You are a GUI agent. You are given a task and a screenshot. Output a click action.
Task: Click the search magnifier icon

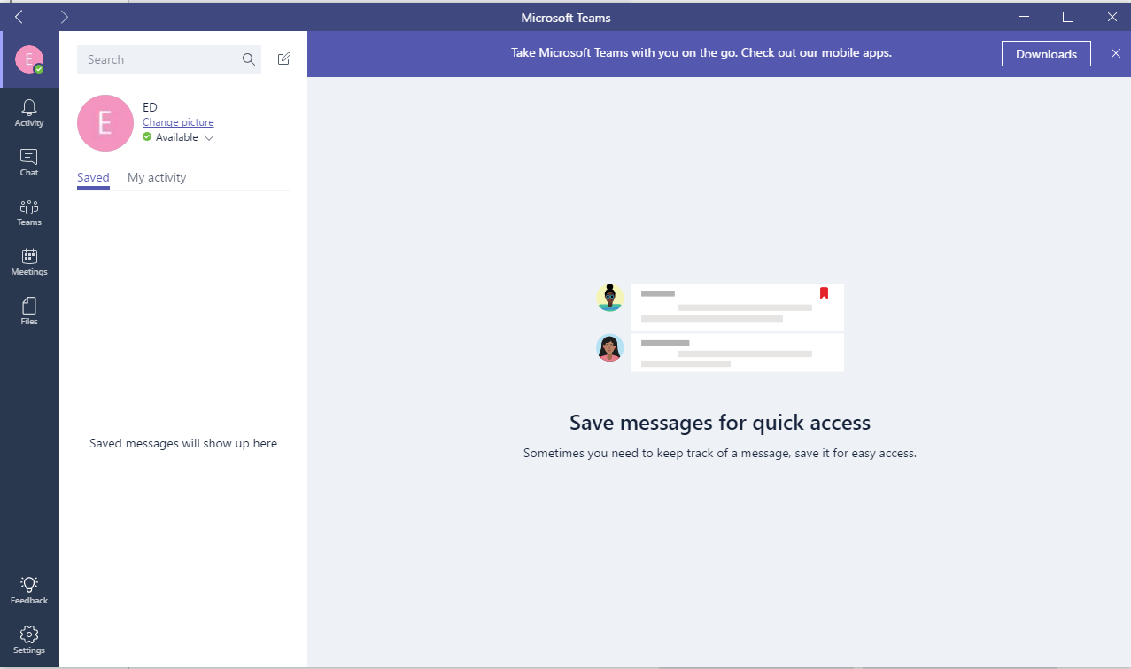(249, 59)
